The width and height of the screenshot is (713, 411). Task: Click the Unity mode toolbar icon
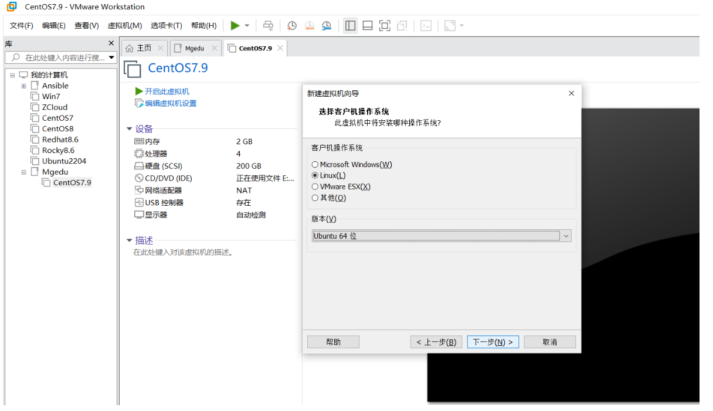[x=402, y=25]
